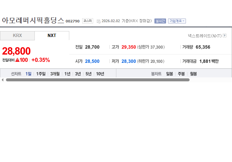Show the 월봉 monthly candle chart
Viewport: 232px width, 162px height.
coord(193,74)
